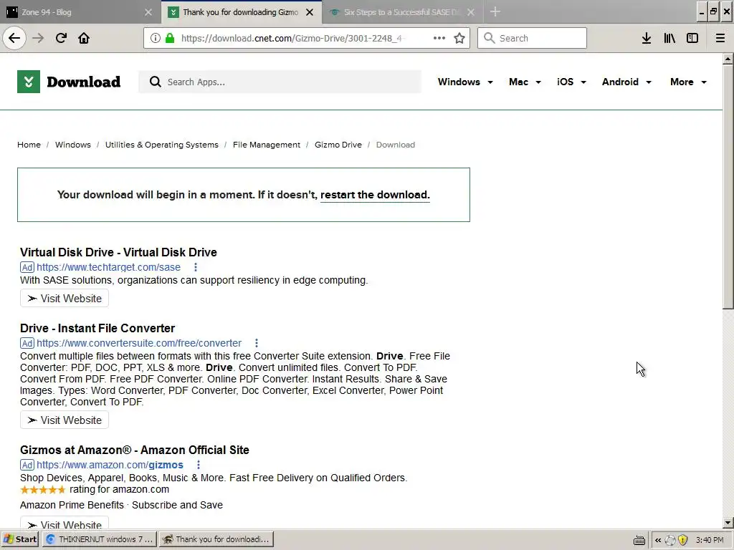Click Subscribe and Save link
This screenshot has width=734, height=550.
tap(178, 505)
